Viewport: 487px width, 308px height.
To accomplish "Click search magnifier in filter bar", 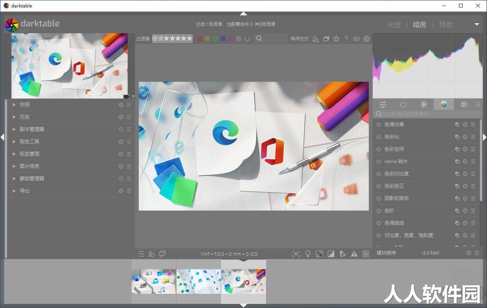I will pos(259,39).
